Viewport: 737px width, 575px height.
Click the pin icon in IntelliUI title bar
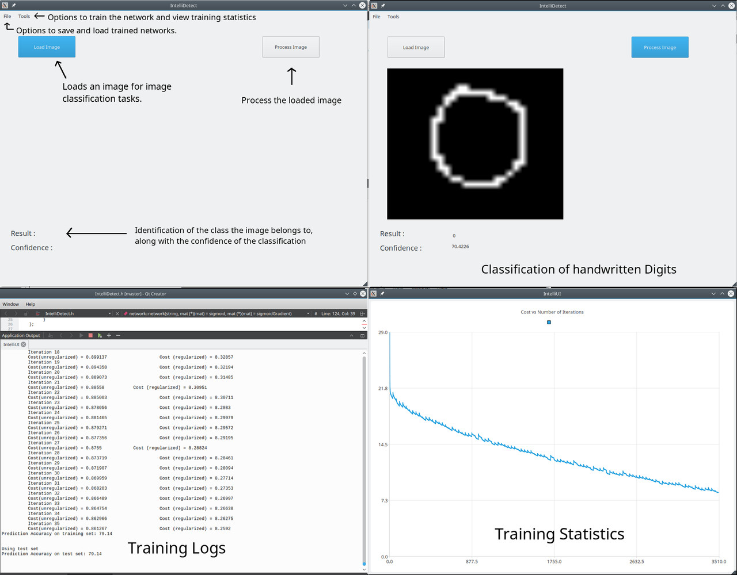[x=382, y=293]
